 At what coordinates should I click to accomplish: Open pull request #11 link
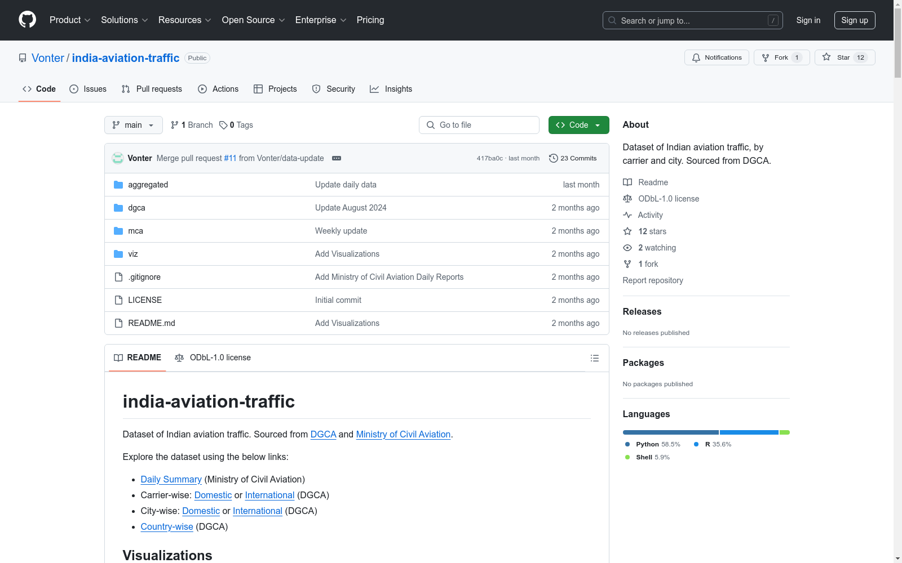click(x=231, y=158)
